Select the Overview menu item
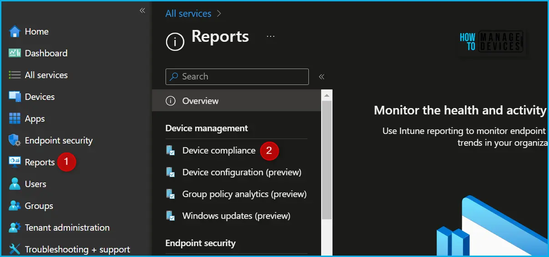The height and width of the screenshot is (257, 549). click(x=236, y=101)
